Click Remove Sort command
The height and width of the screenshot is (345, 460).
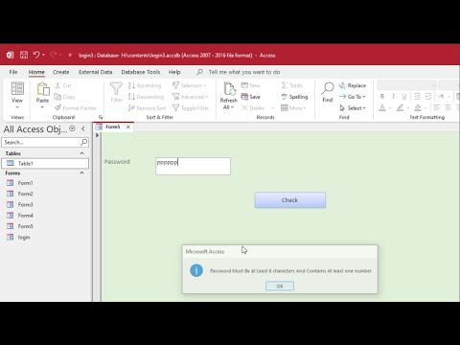(147, 108)
